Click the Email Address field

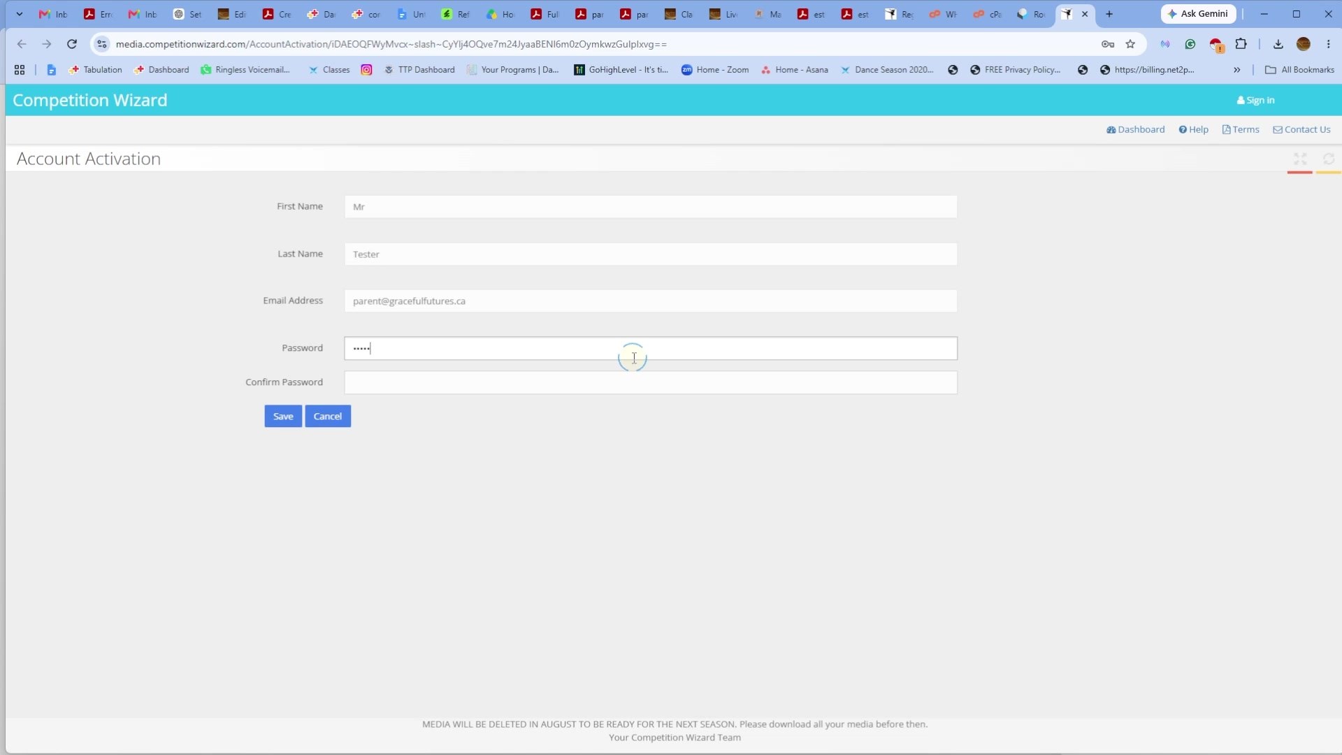point(651,301)
